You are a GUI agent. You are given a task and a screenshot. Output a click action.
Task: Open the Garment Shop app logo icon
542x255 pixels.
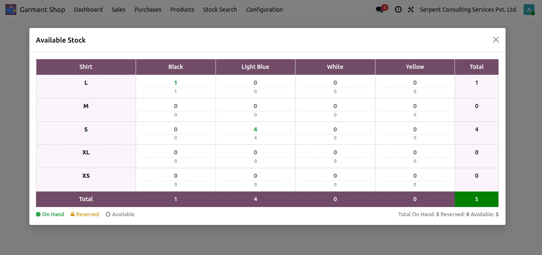point(11,9)
